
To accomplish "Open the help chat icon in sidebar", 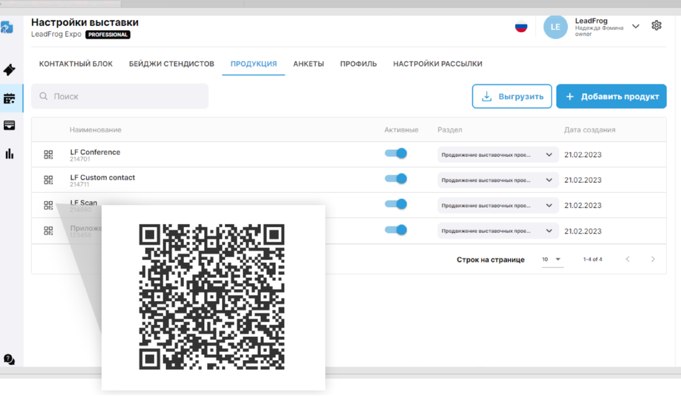I will tap(9, 359).
